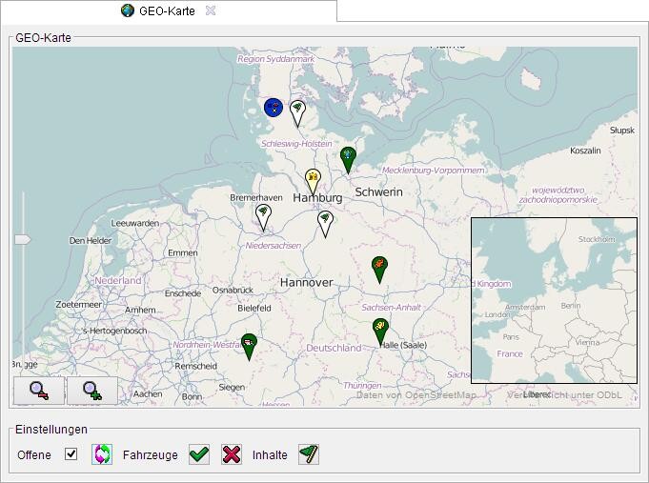Click the Den Helder city label
649x483 pixels.
click(91, 240)
